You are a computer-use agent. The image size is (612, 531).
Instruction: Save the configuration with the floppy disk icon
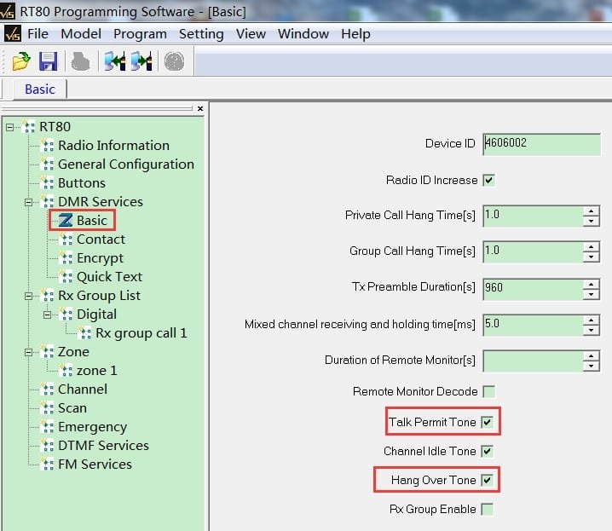click(48, 61)
